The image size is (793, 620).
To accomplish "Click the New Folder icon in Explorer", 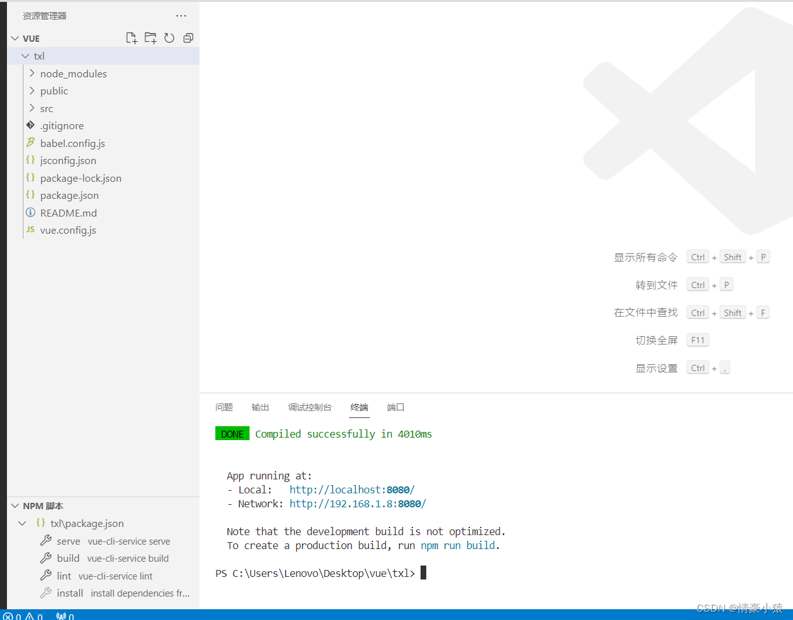I will [151, 38].
